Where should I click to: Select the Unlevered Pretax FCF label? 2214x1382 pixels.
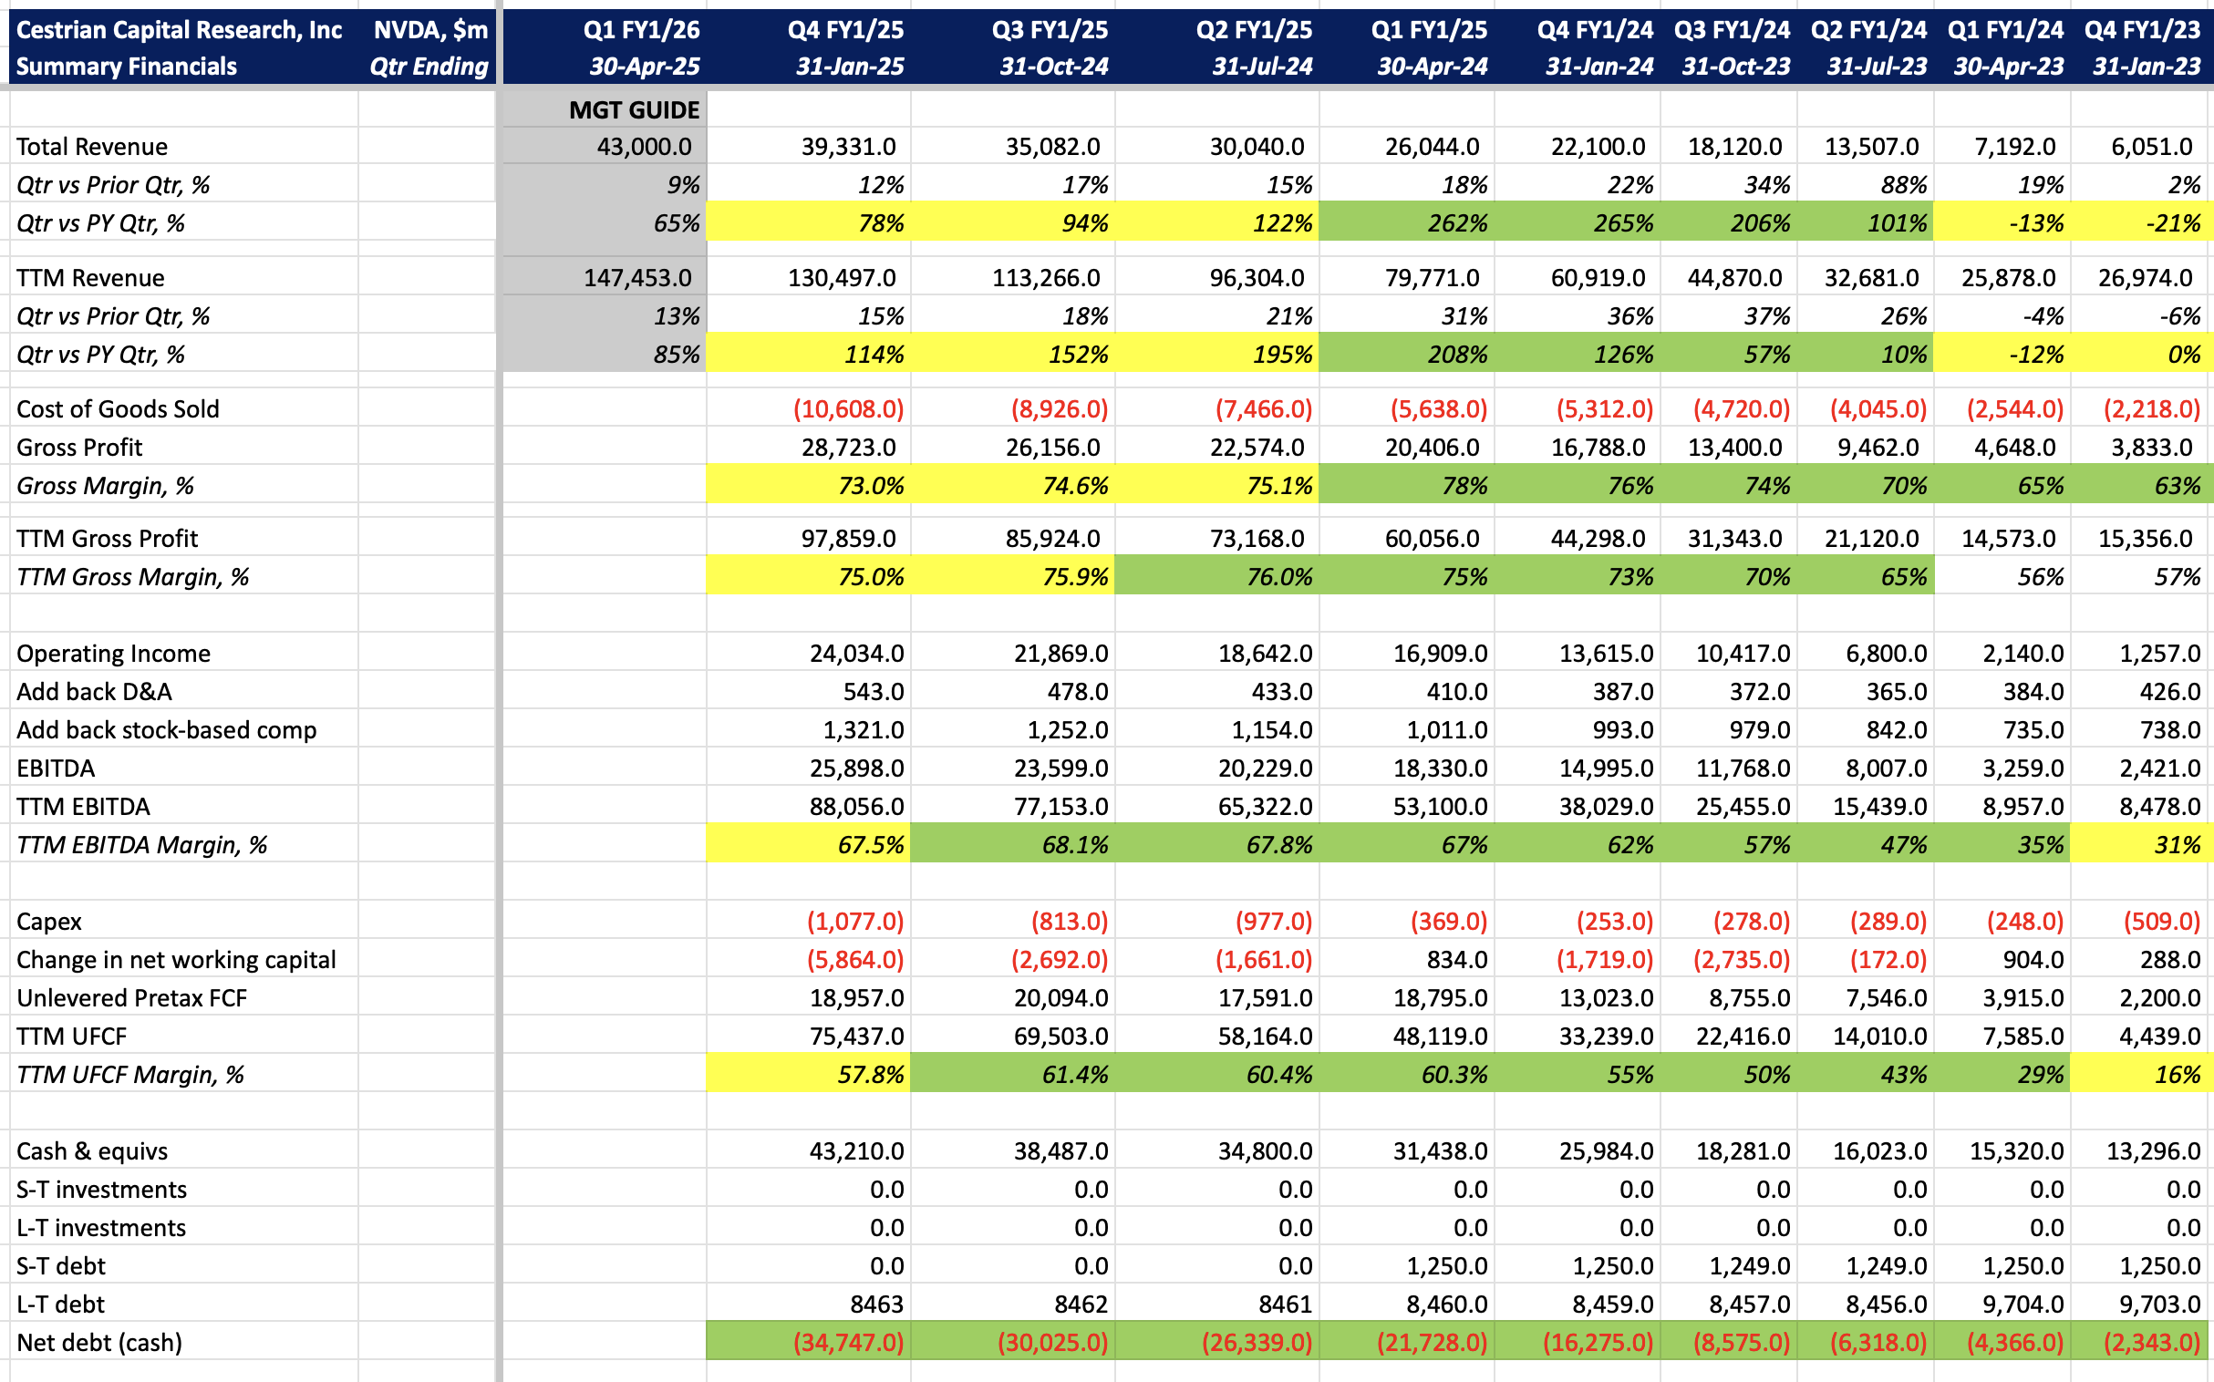131,998
